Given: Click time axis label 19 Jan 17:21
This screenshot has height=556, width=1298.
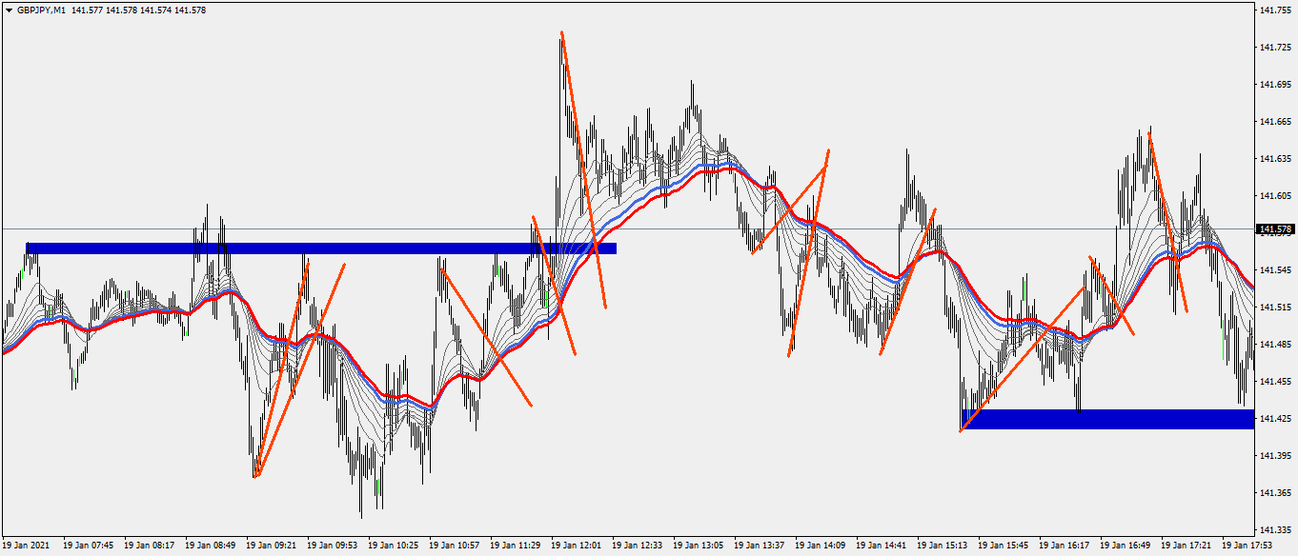Looking at the screenshot, I should 1186,546.
